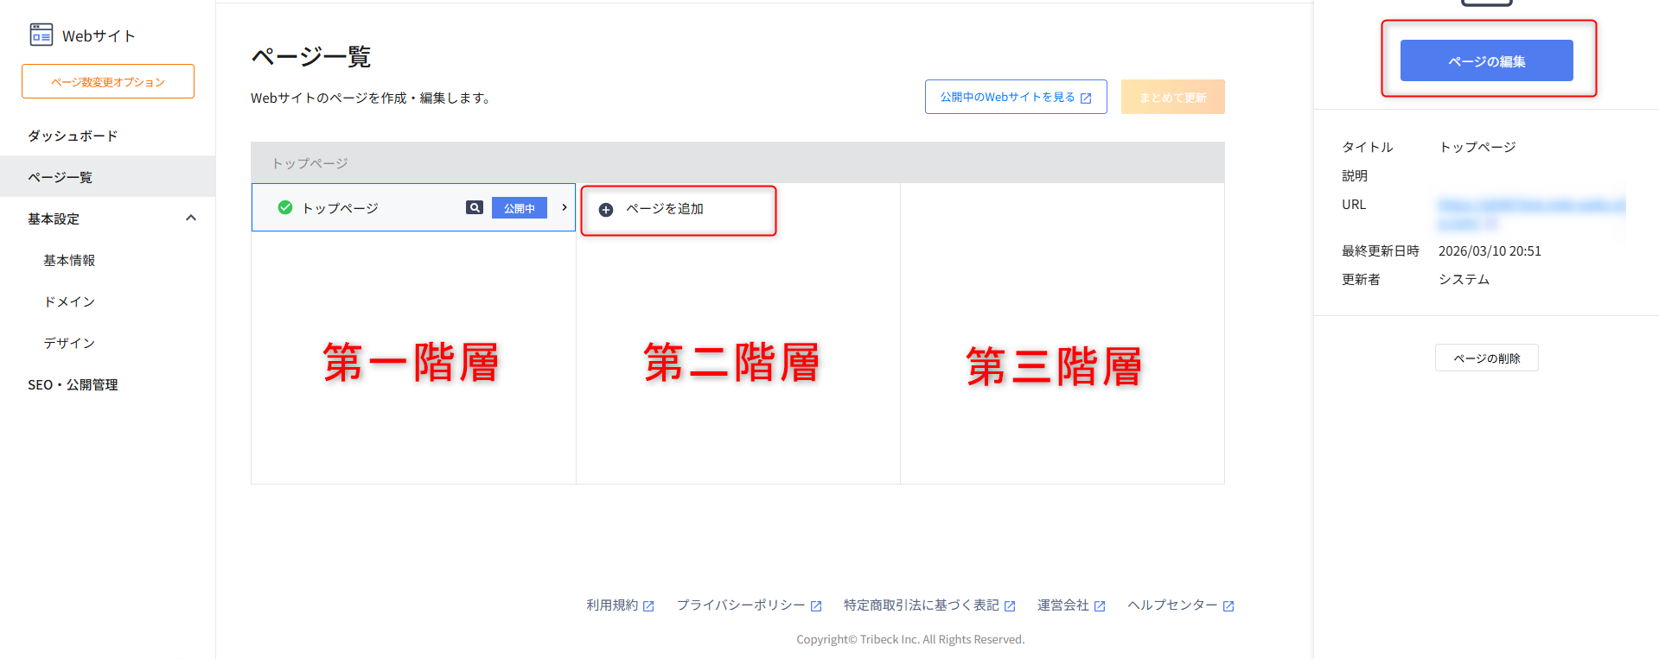Click the magnifier preview icon on トップページ
Viewport: 1659px width, 659px height.
click(475, 207)
